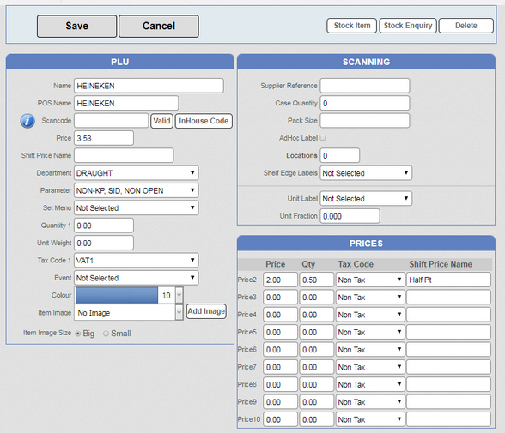Click the Pack Size field

365,121
